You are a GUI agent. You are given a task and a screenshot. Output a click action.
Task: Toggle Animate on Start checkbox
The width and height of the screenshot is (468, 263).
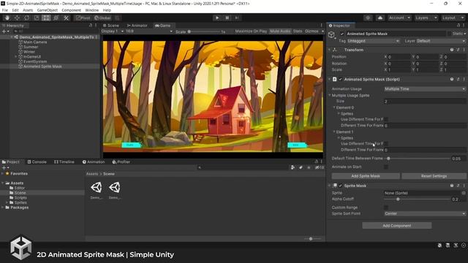[x=386, y=167]
